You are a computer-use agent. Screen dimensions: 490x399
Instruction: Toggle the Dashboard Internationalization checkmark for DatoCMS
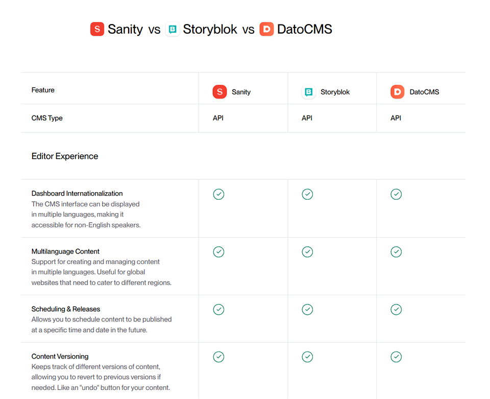click(396, 194)
